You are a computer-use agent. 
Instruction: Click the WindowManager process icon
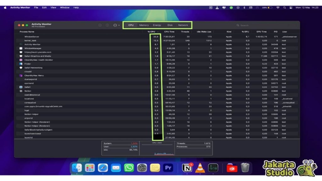click(x=21, y=48)
